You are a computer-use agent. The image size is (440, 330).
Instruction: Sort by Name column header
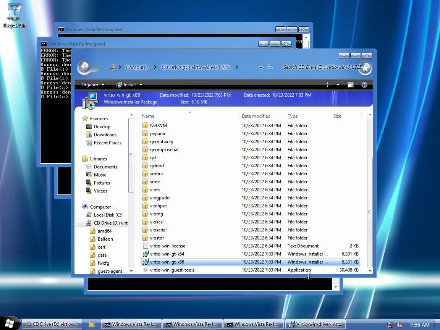click(x=190, y=116)
